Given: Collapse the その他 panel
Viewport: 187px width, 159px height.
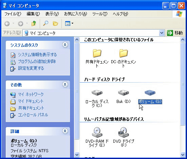Looking at the screenshot, I should pyautogui.click(x=65, y=85).
